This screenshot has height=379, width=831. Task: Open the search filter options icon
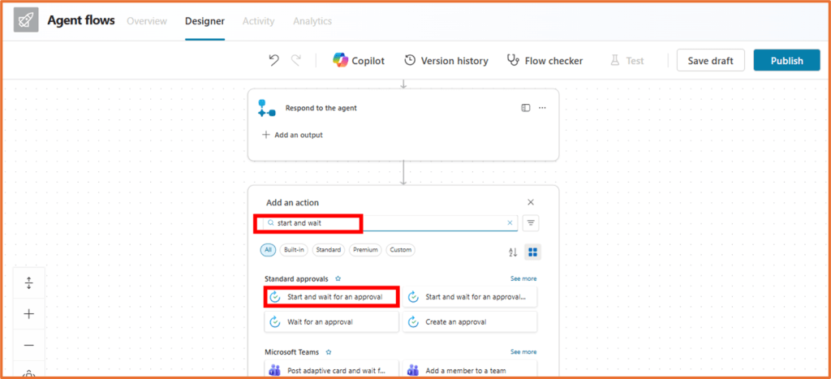tap(531, 223)
